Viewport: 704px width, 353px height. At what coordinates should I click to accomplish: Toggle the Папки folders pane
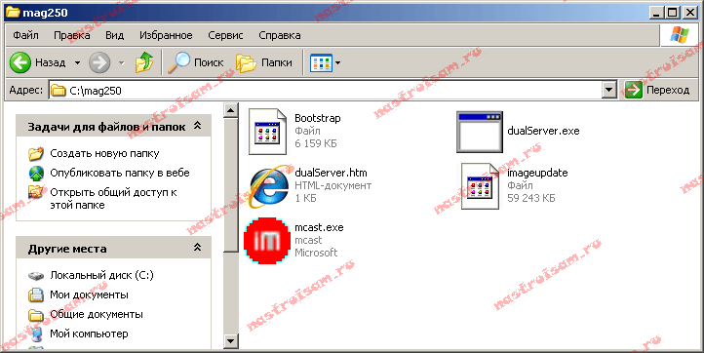264,62
